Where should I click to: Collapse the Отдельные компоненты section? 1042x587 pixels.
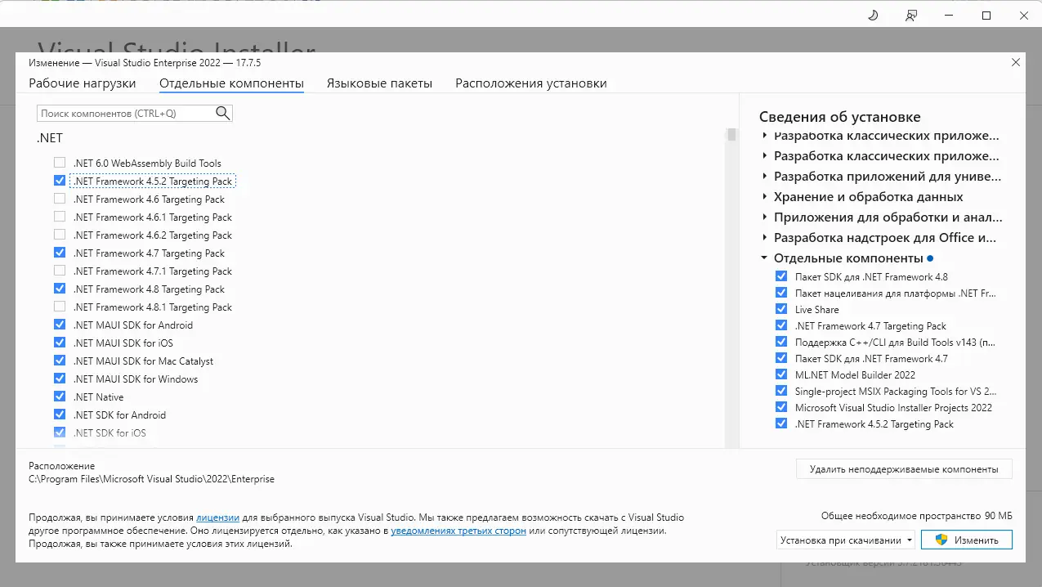tap(764, 258)
